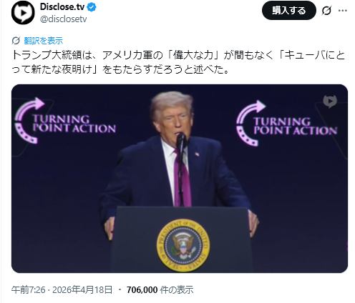Open Grok icon beside the 購入する button
Screen dimensions: 355x303
coord(326,11)
